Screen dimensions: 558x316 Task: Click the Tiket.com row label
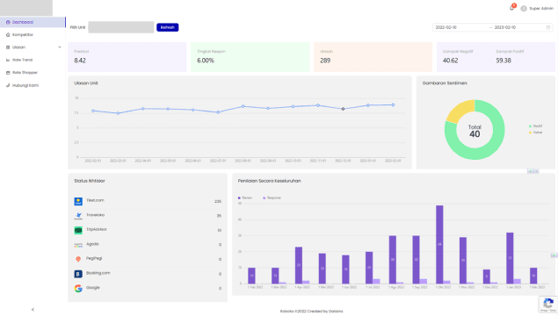95,200
